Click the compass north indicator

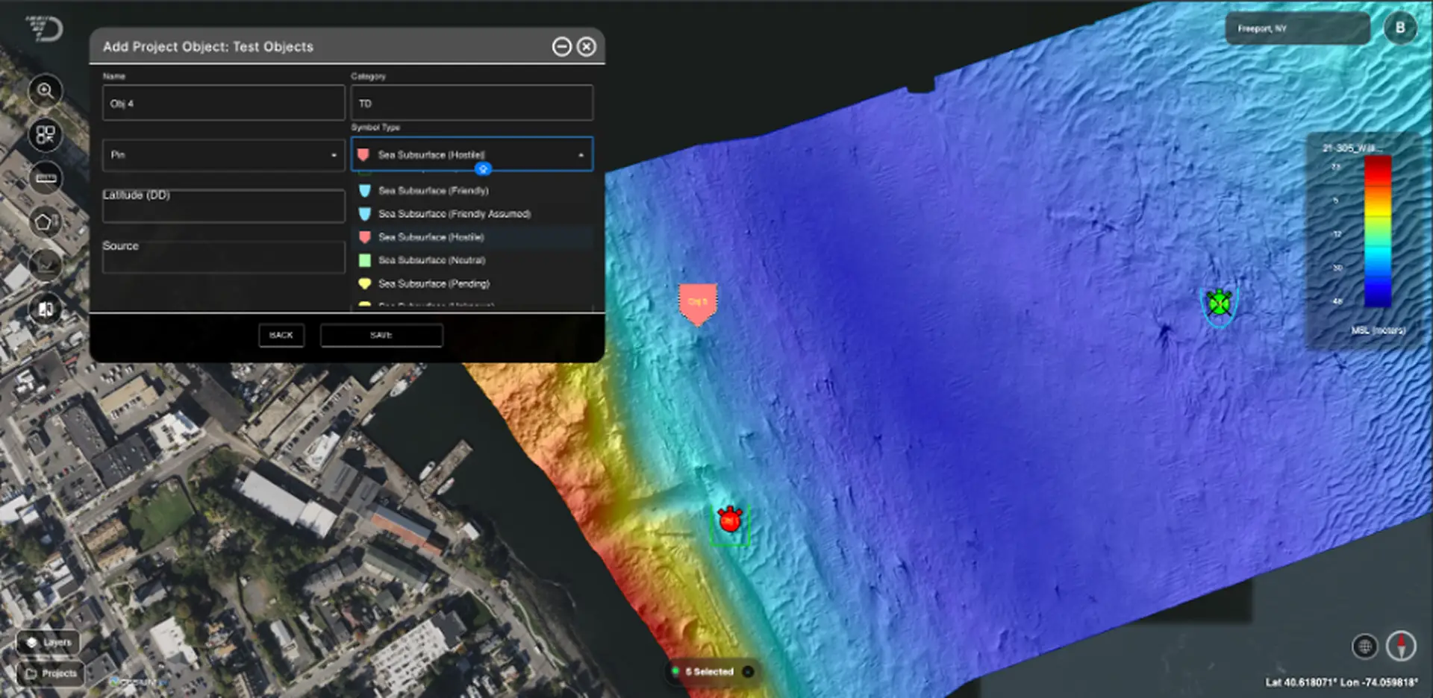pyautogui.click(x=1401, y=646)
